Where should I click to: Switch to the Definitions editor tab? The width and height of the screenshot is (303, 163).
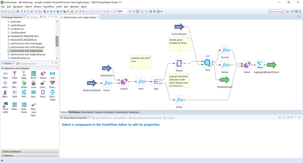click(x=74, y=112)
